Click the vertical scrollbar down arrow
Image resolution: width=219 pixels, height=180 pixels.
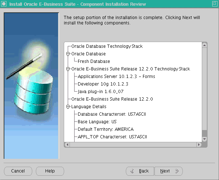[204, 139]
